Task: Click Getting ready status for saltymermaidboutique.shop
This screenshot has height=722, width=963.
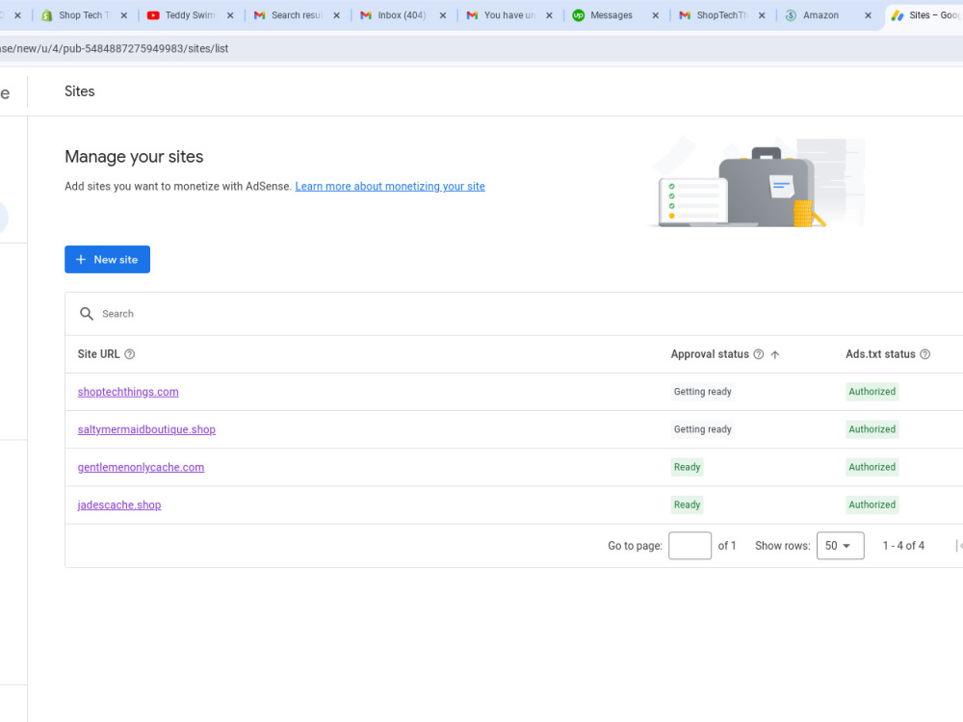Action: click(x=703, y=429)
